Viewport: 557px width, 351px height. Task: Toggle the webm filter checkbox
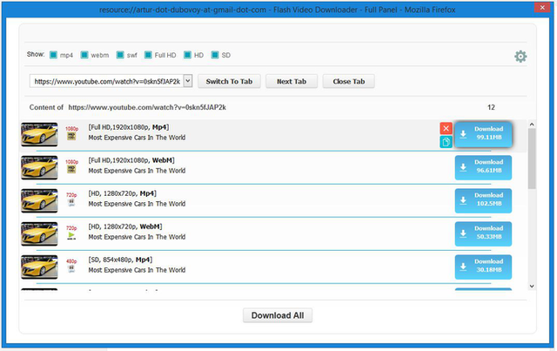[x=84, y=55]
